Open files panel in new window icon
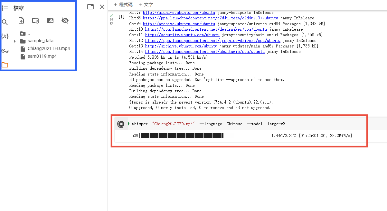The height and width of the screenshot is (211, 387). pos(90,7)
